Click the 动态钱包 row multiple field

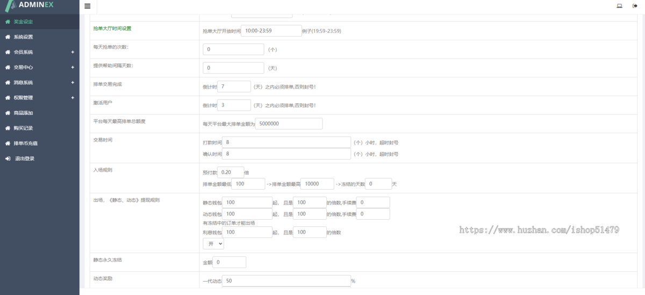310,214
